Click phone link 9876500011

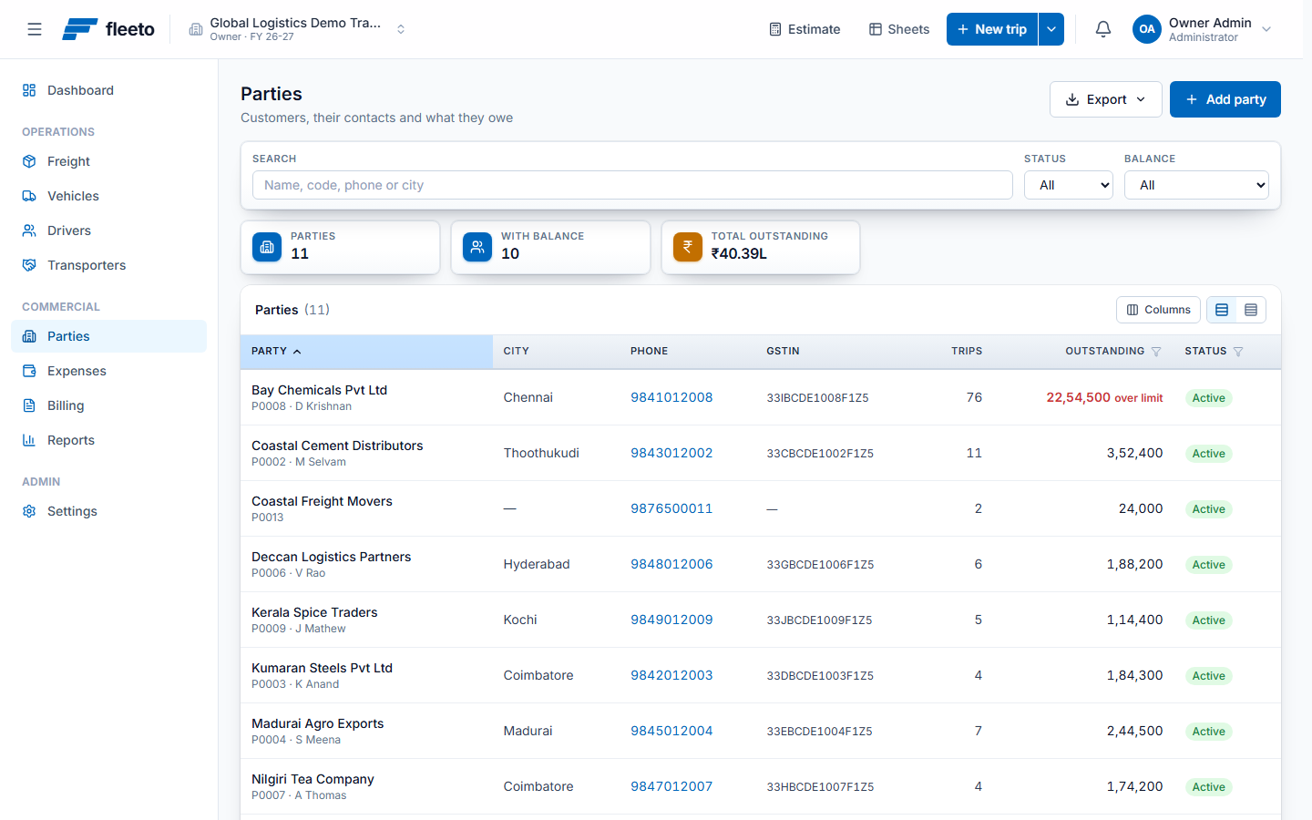[x=671, y=508]
